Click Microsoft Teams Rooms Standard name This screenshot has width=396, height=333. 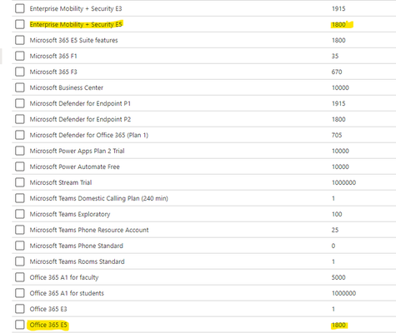[77, 261]
